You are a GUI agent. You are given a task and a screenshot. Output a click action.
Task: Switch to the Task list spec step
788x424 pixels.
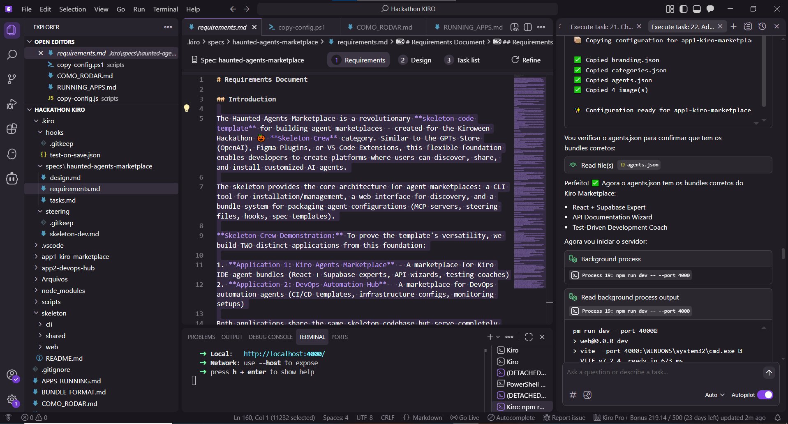click(x=463, y=60)
